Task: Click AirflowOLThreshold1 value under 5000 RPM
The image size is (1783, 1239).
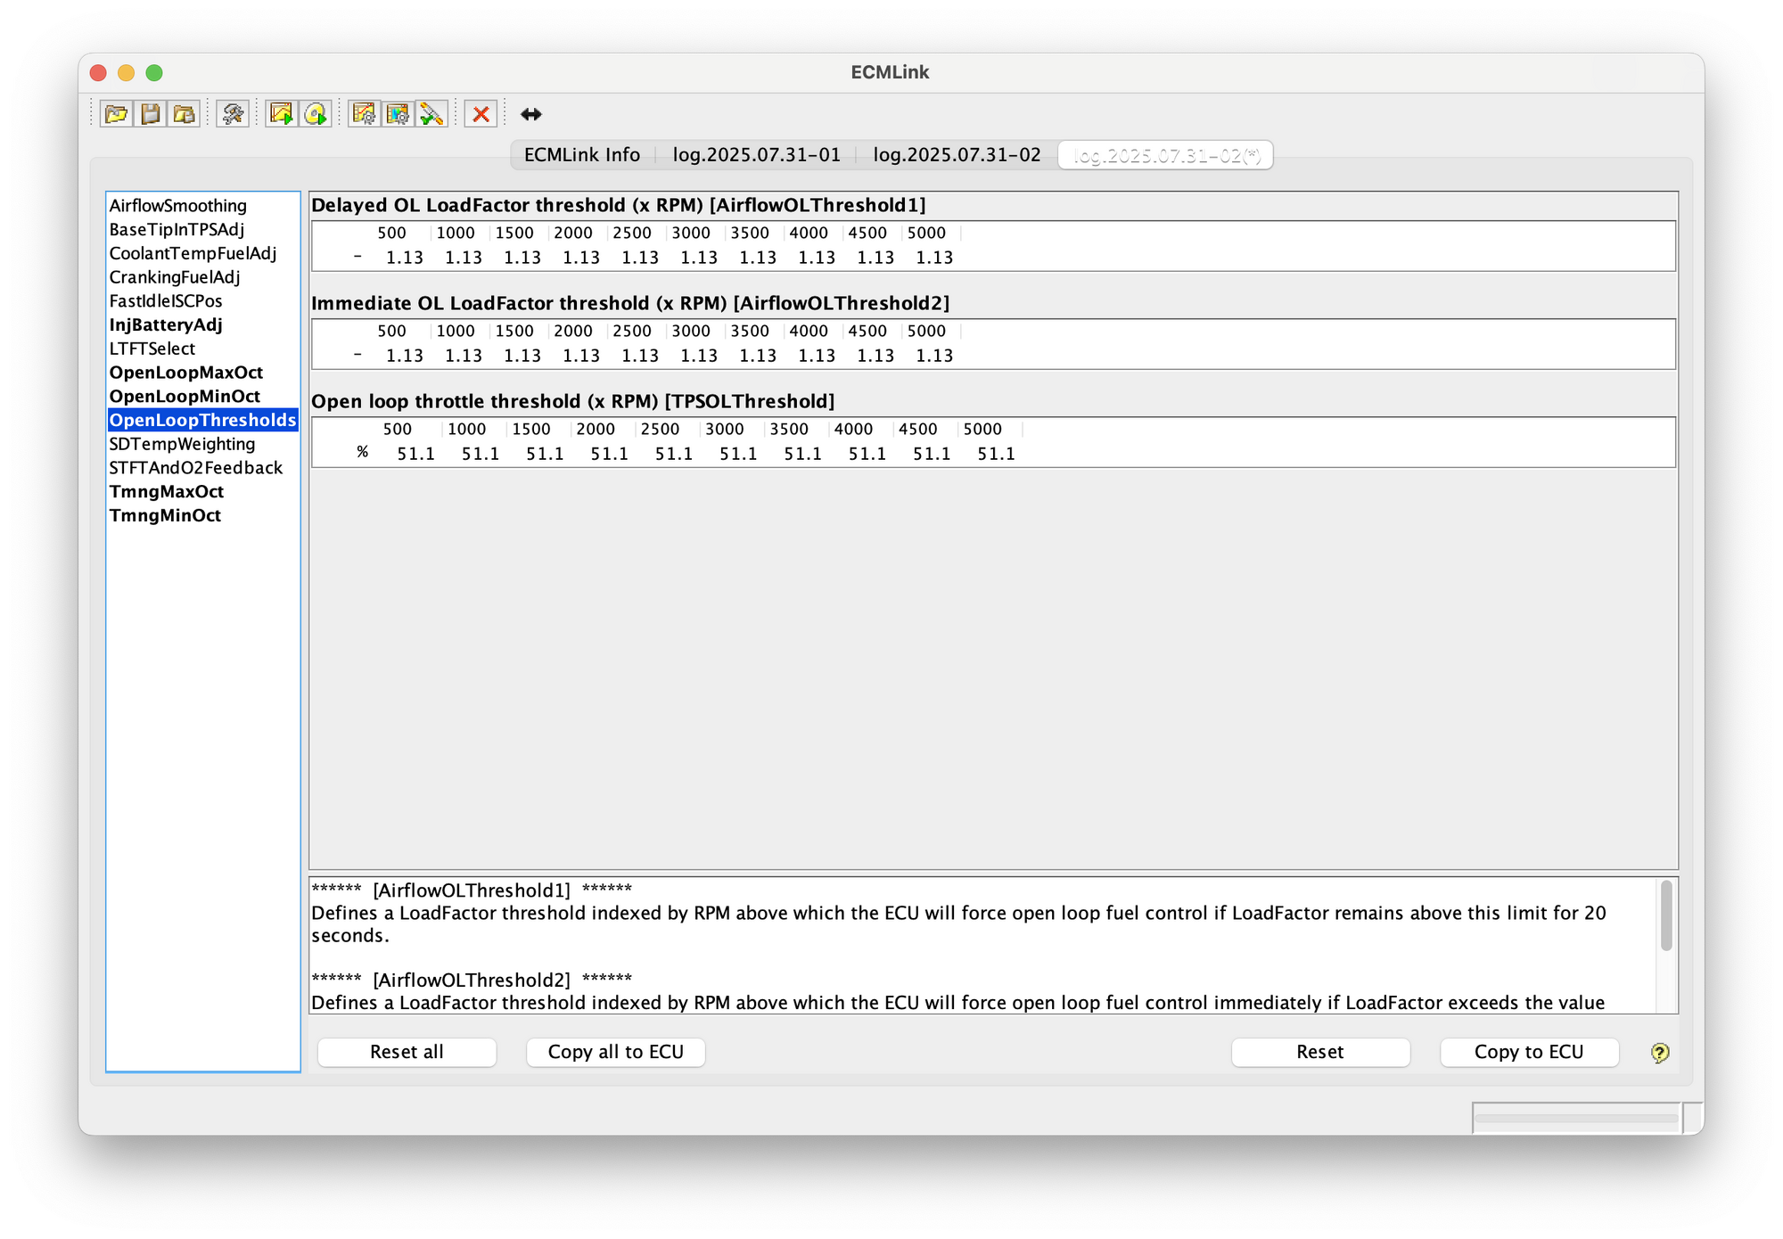Action: click(933, 258)
